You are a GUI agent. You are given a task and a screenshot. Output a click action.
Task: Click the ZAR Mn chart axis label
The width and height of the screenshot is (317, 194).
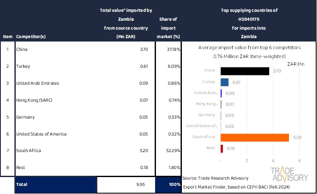coord(296,64)
